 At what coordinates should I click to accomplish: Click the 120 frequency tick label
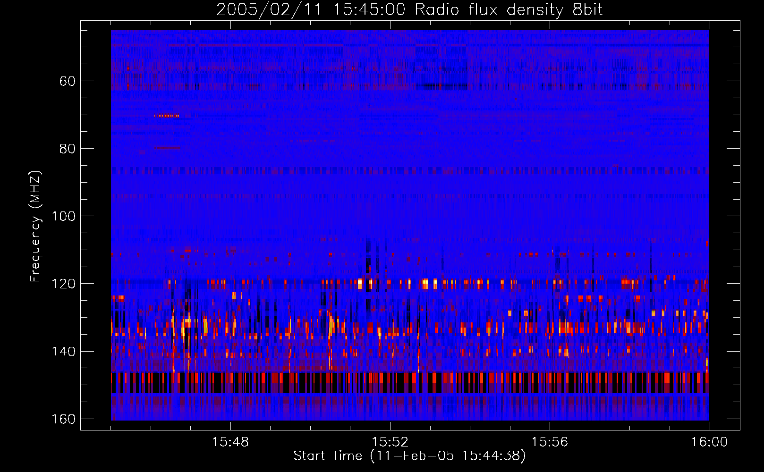tap(63, 284)
